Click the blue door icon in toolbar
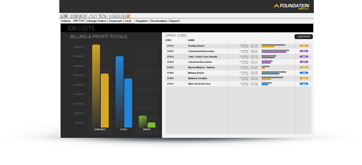The image size is (362, 165). (x=66, y=16)
